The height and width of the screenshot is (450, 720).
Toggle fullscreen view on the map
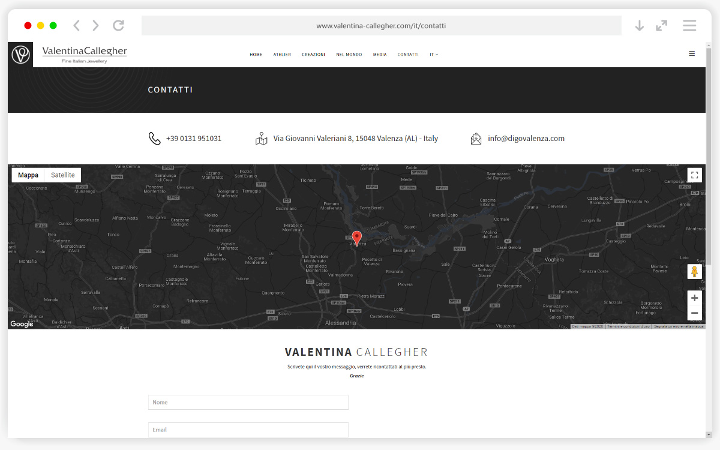[694, 175]
